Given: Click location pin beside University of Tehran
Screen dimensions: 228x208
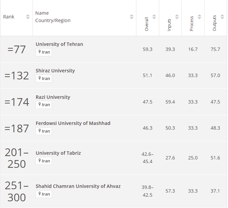Looking at the screenshot, I should (40, 52).
